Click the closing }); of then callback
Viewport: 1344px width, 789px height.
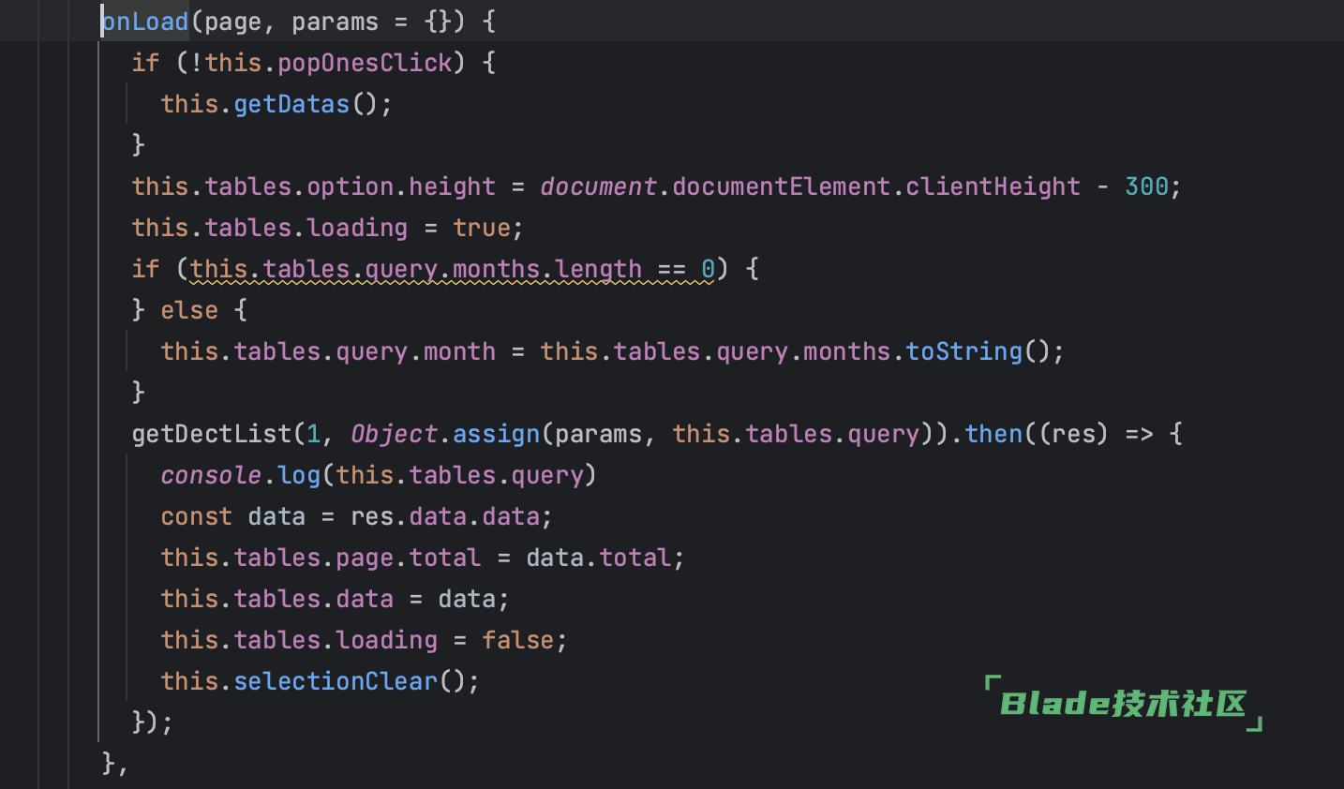(x=153, y=722)
